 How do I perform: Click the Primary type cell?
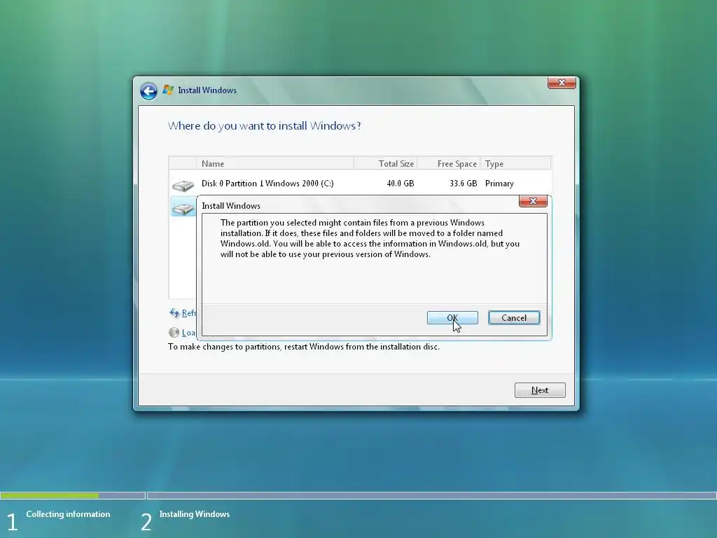click(499, 184)
